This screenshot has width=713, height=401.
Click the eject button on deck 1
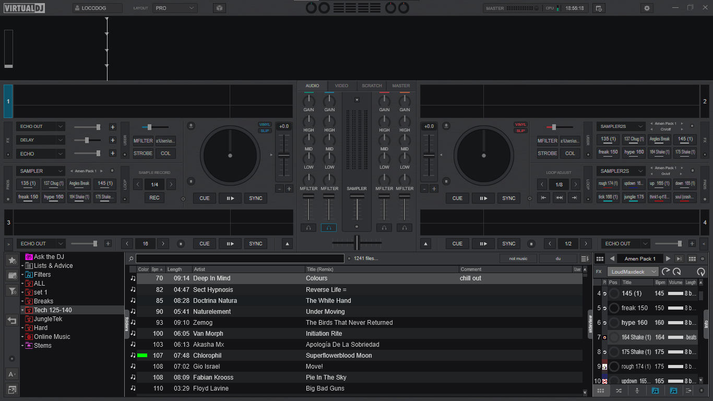click(191, 125)
